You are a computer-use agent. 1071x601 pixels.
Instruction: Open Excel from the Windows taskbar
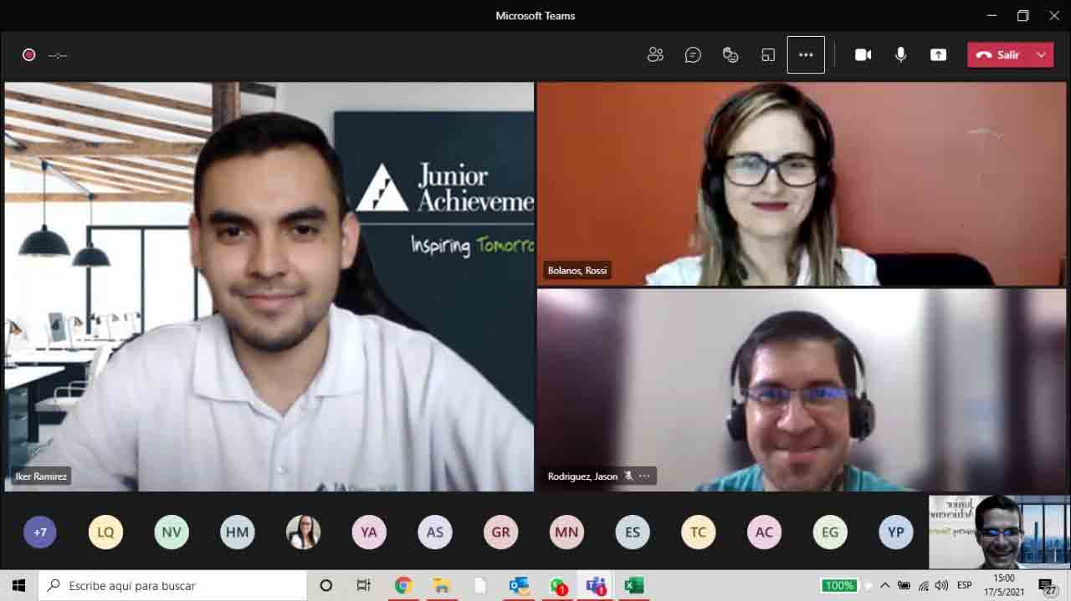[634, 585]
